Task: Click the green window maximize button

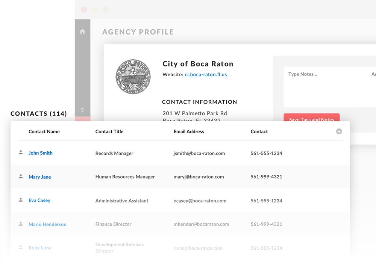Action: (105, 10)
